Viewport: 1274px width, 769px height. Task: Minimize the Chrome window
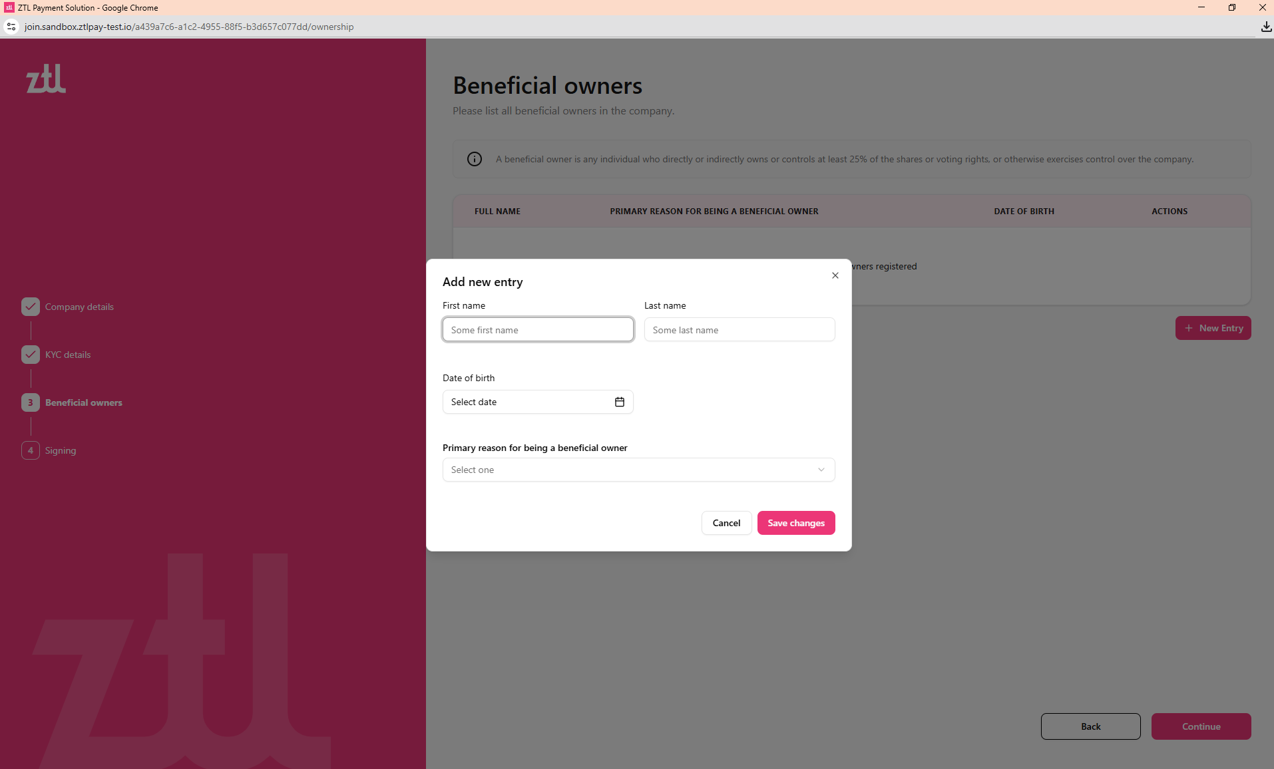click(1201, 7)
